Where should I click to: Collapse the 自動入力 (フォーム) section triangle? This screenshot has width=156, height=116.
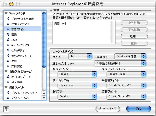[x=6, y=72]
